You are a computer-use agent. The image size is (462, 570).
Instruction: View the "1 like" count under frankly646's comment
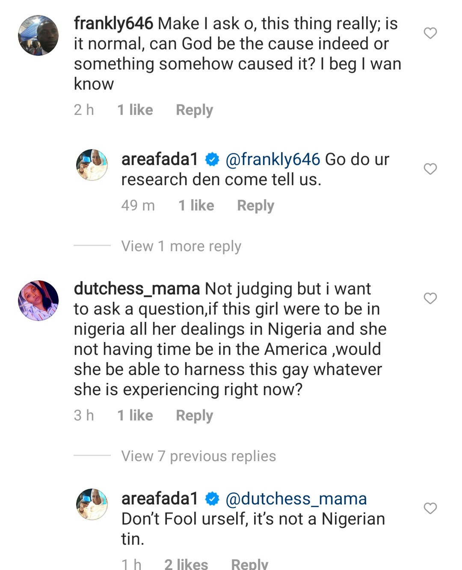point(135,110)
